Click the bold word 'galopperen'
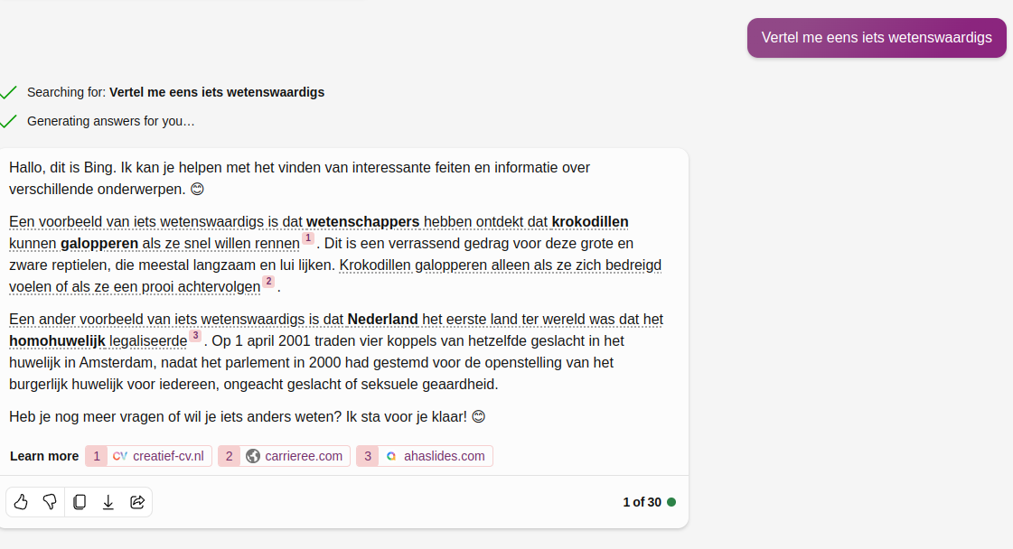This screenshot has height=549, width=1013. [99, 244]
